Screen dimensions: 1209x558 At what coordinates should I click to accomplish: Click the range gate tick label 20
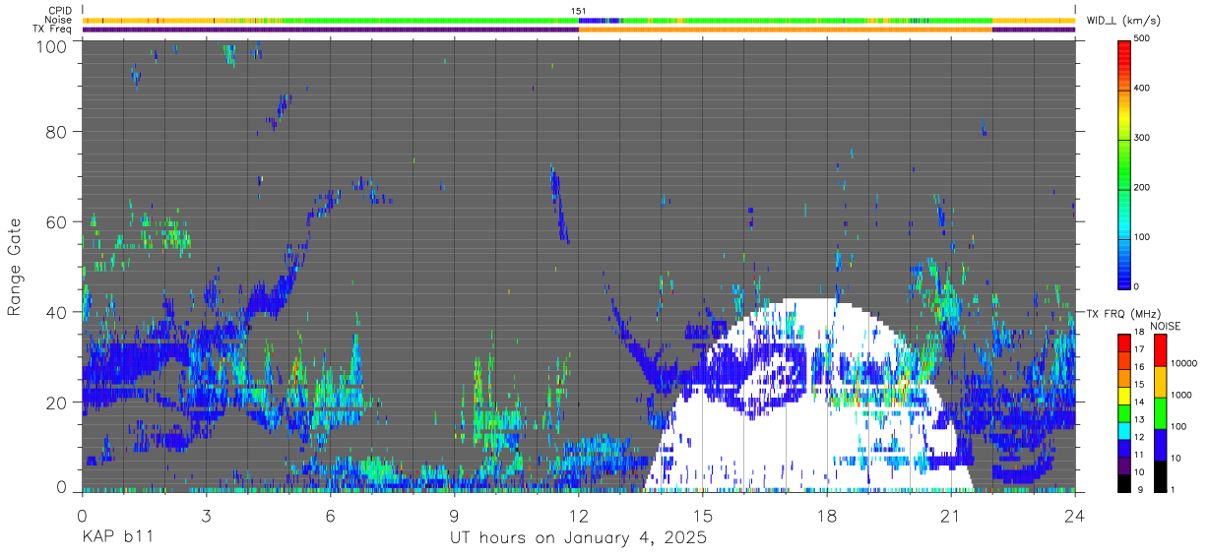(x=57, y=403)
